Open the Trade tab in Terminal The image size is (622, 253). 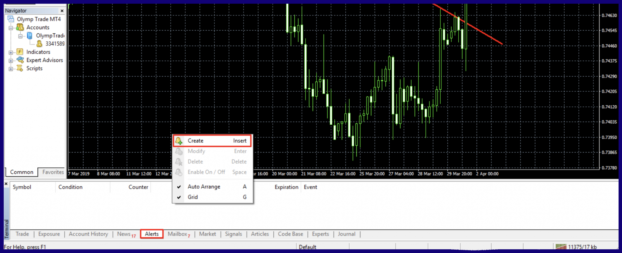[x=22, y=234]
